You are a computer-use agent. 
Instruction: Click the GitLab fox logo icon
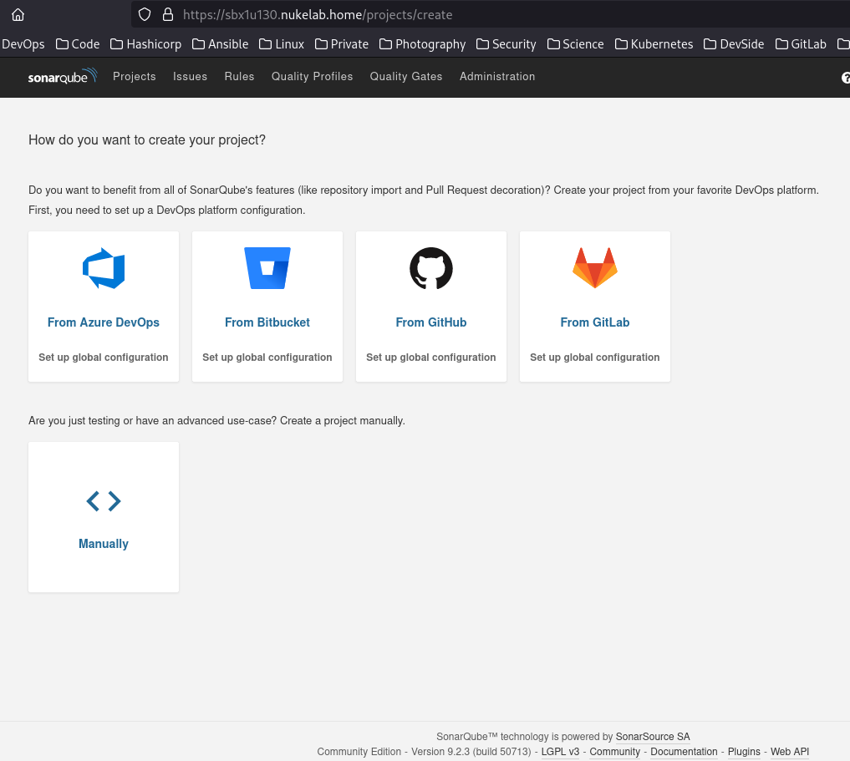pyautogui.click(x=595, y=268)
